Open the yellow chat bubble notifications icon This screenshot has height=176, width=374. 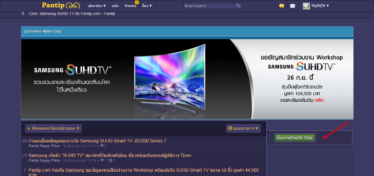point(281,6)
